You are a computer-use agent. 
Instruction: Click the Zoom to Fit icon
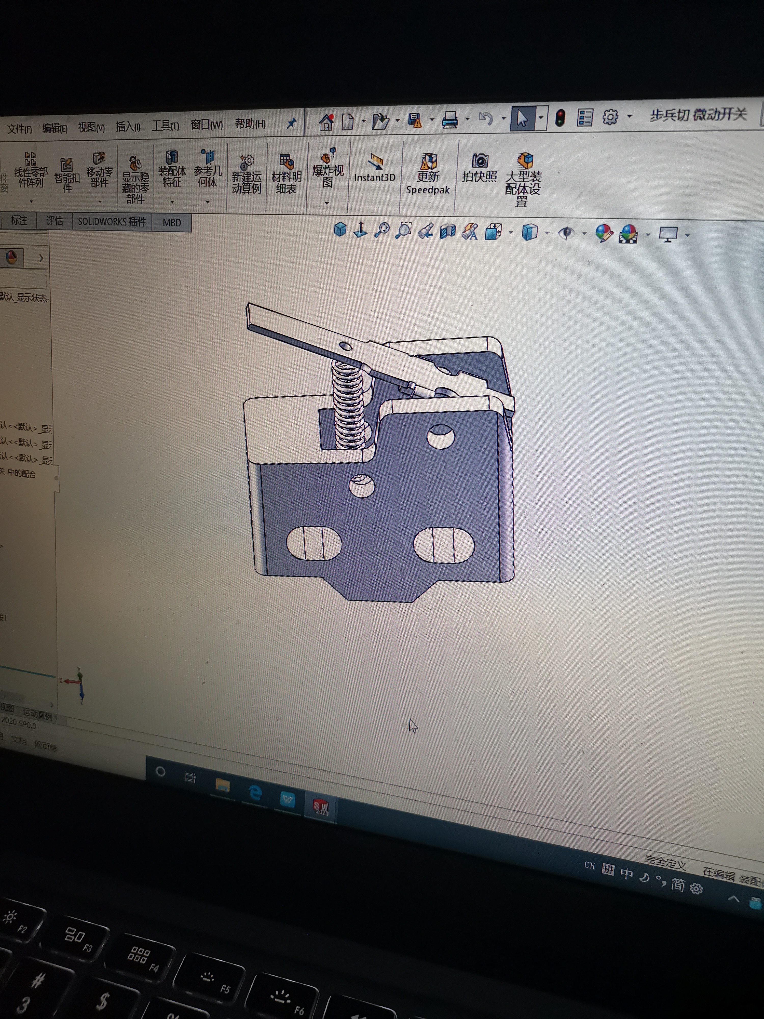click(x=382, y=230)
